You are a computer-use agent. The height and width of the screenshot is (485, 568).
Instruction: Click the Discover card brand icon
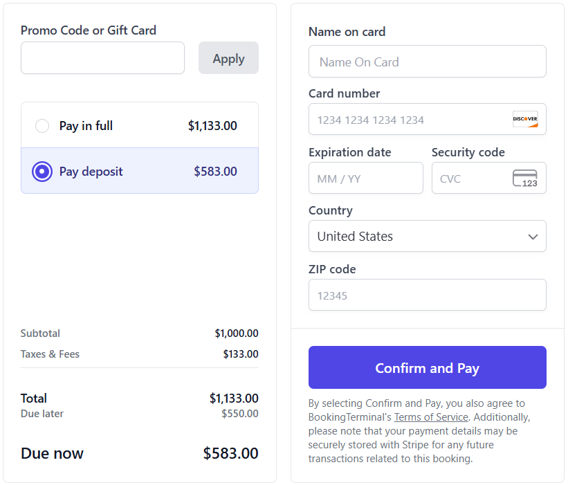click(x=525, y=119)
